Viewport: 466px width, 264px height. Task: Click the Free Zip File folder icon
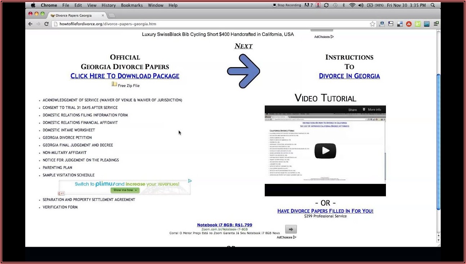pos(114,84)
